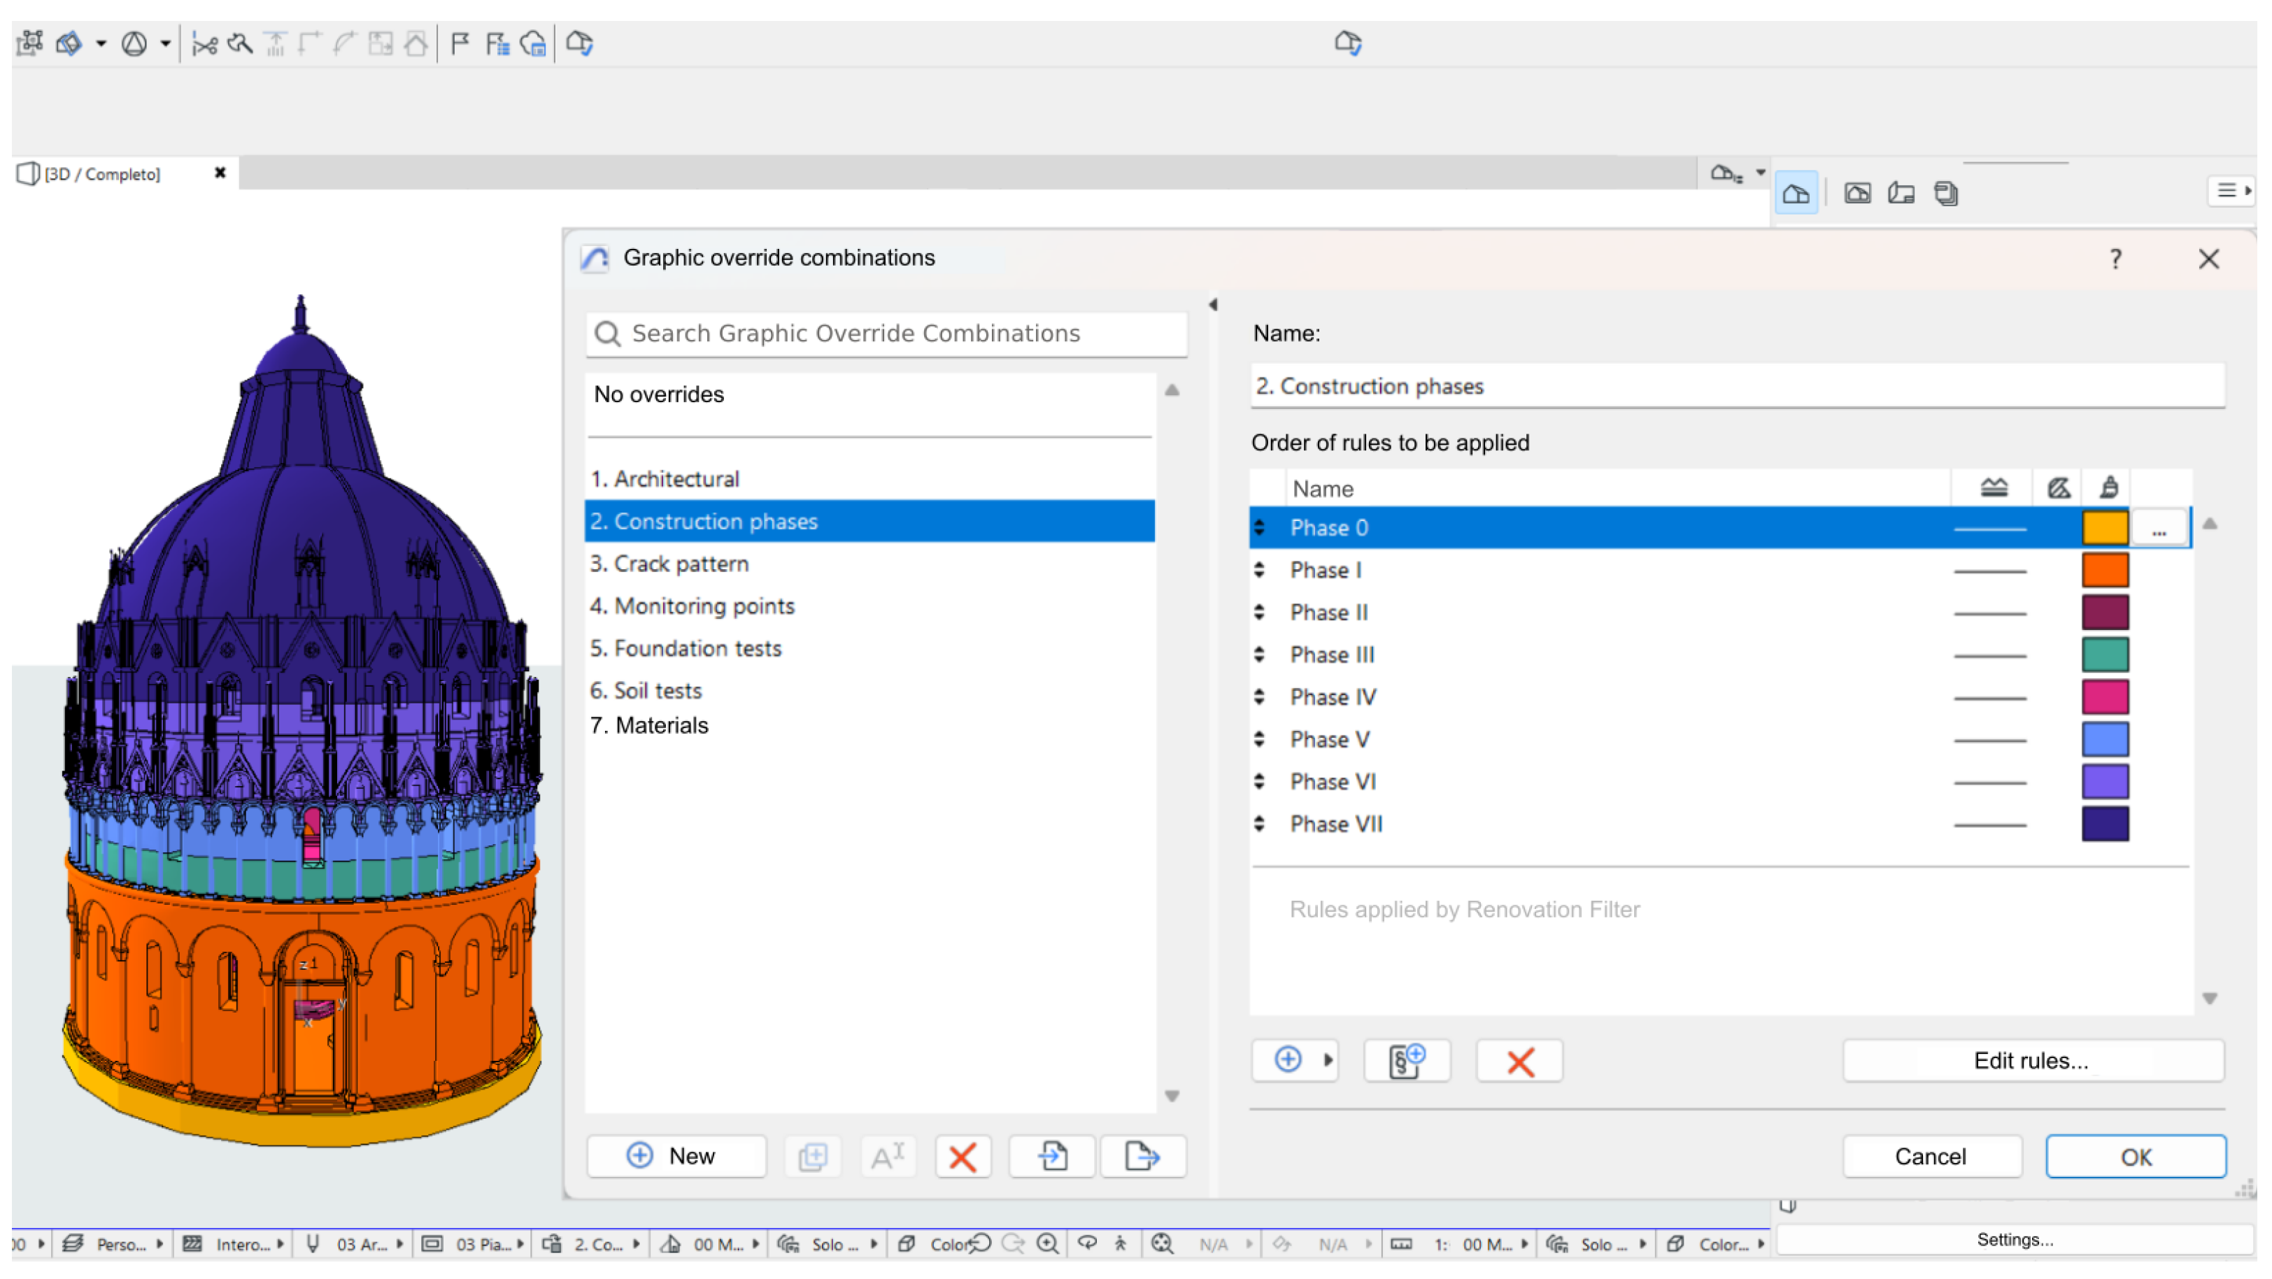The height and width of the screenshot is (1279, 2272).
Task: Click the add rule plus icon
Action: [1288, 1060]
